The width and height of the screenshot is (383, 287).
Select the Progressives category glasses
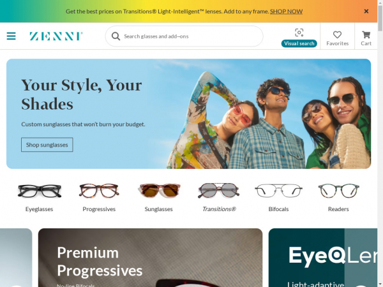99,191
